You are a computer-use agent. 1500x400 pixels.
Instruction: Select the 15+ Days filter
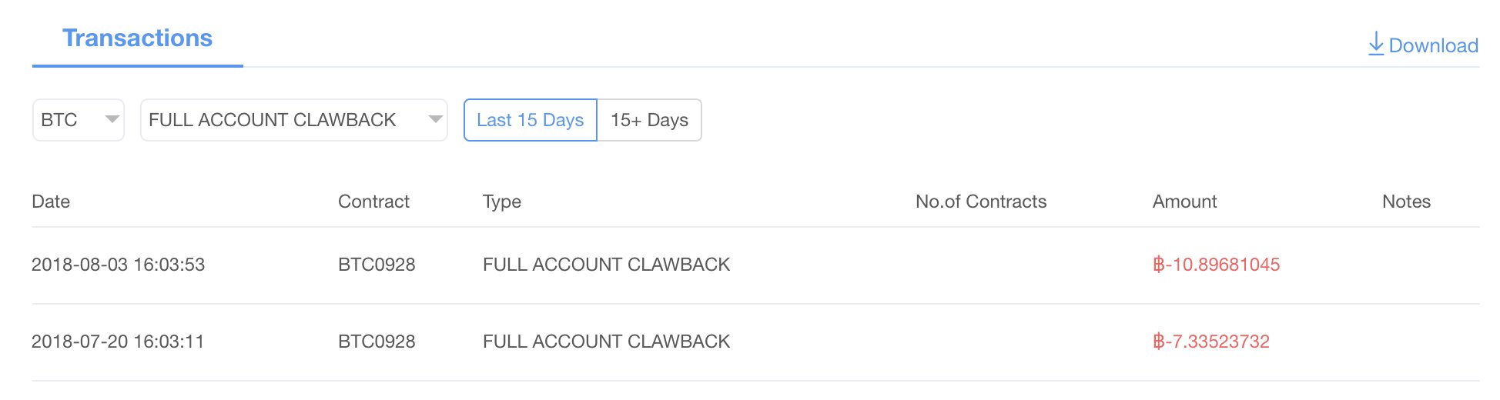650,120
